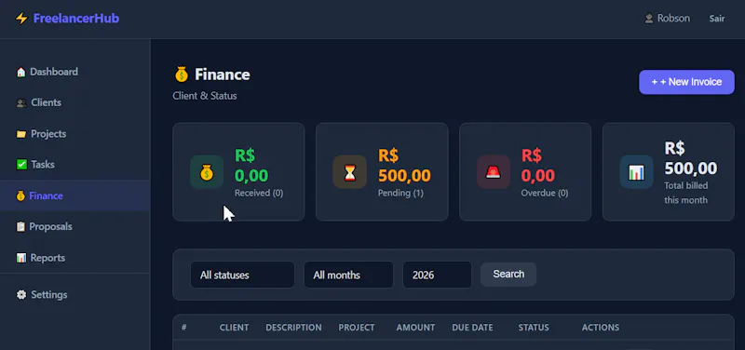
Task: Click the AMOUNT column header
Action: [x=415, y=328]
